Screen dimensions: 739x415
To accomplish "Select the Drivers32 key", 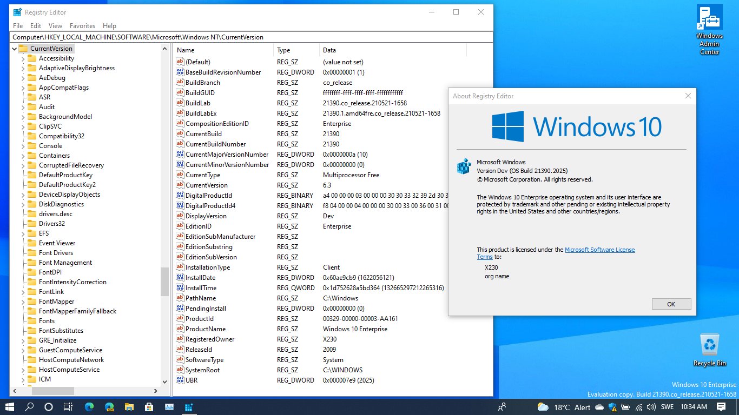I will (52, 224).
